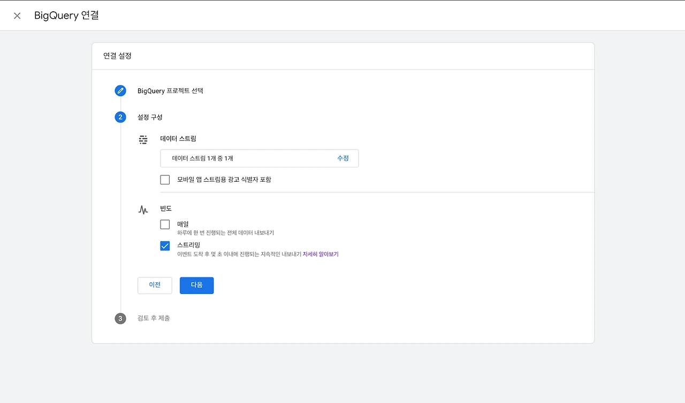Close the BigQuery 연결 dialog
685x403 pixels.
pos(17,15)
